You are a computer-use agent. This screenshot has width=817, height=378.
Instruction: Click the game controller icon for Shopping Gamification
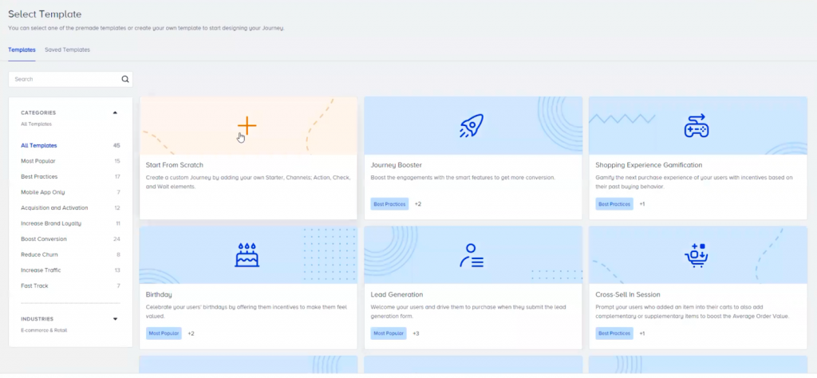click(x=697, y=125)
